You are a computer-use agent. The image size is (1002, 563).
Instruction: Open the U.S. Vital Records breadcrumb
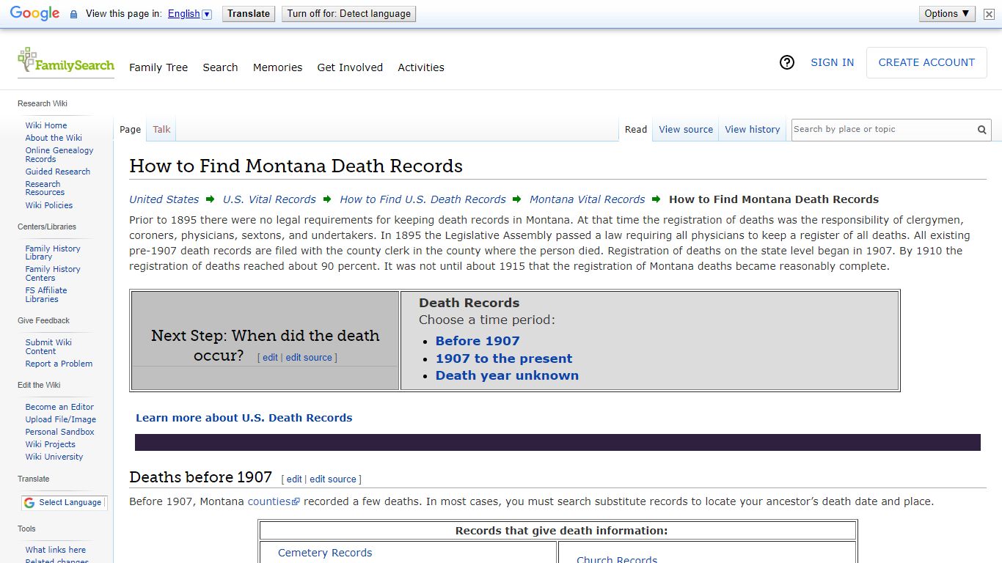pyautogui.click(x=269, y=199)
